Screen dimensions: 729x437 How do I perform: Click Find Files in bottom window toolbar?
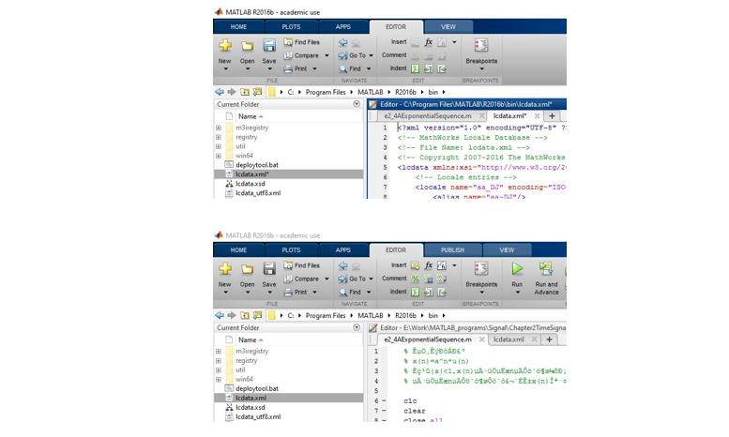coord(302,265)
